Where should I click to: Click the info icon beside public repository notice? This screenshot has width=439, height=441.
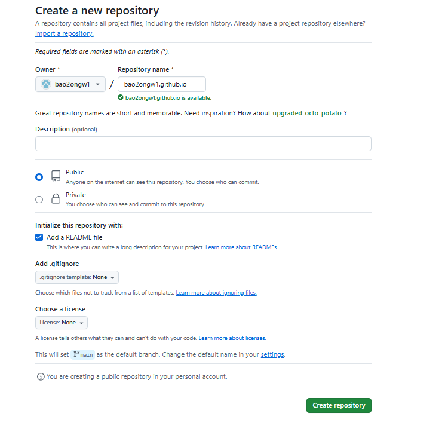[x=41, y=376]
